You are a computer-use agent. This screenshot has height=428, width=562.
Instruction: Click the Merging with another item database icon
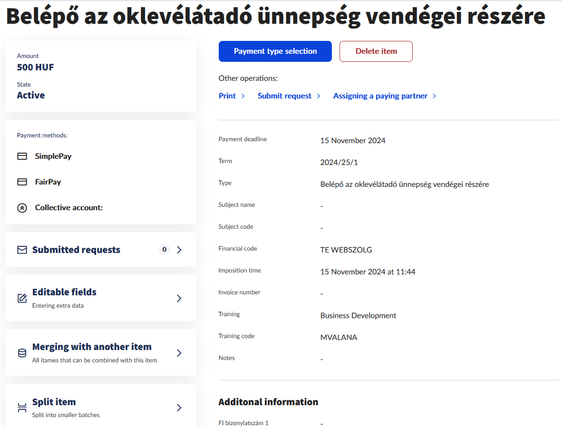tap(22, 353)
